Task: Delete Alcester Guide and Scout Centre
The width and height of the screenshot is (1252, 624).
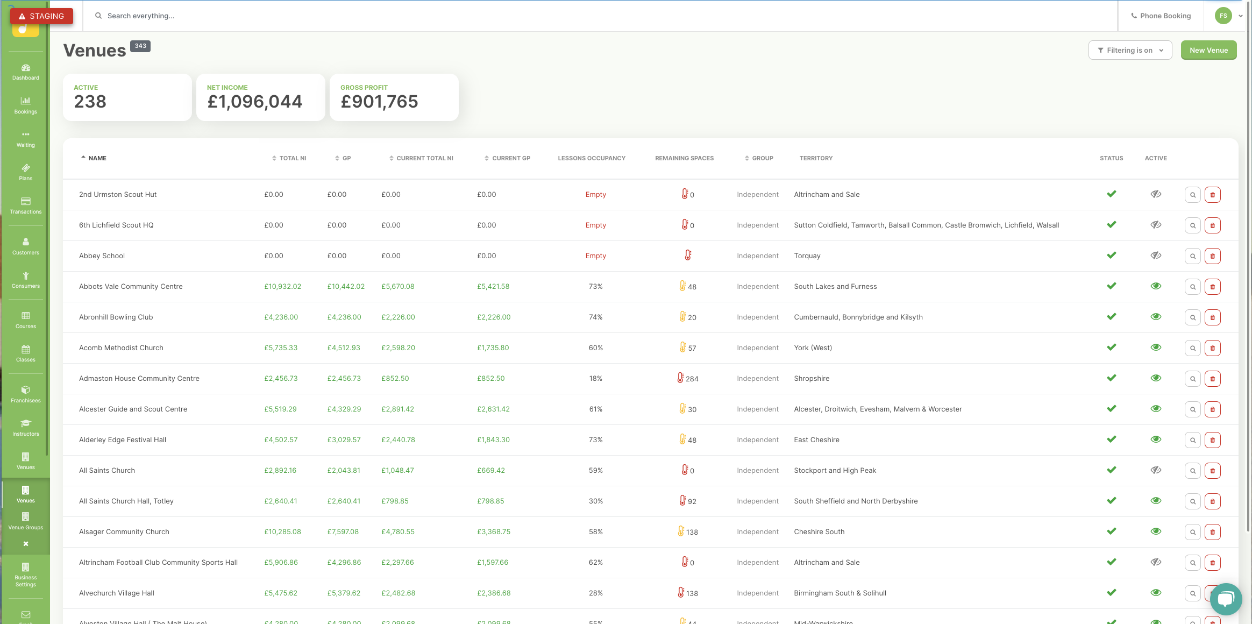Action: (x=1213, y=409)
